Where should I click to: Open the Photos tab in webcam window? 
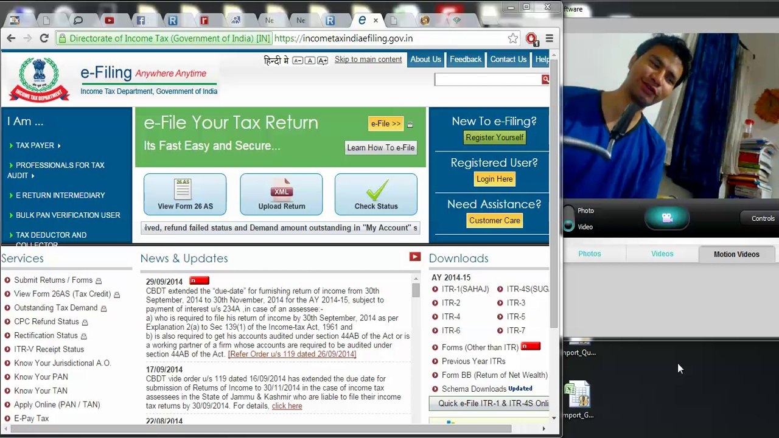click(x=589, y=254)
